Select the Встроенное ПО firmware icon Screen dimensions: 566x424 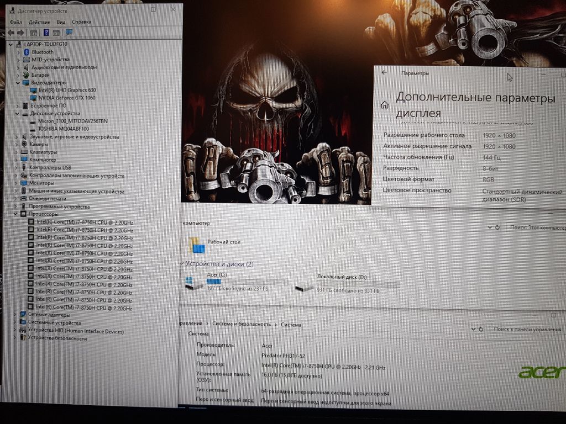point(25,105)
